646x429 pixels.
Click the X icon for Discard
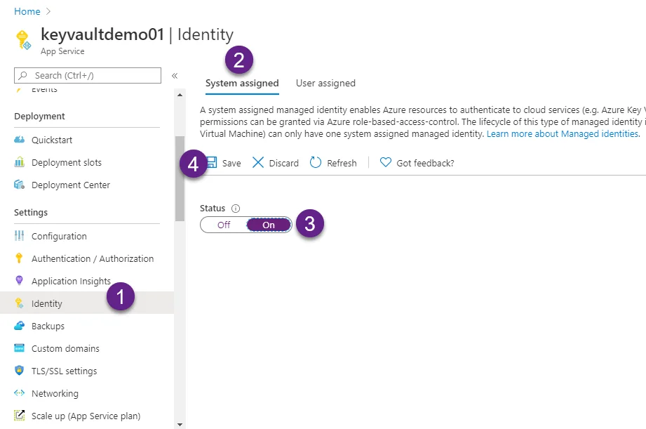[258, 162]
